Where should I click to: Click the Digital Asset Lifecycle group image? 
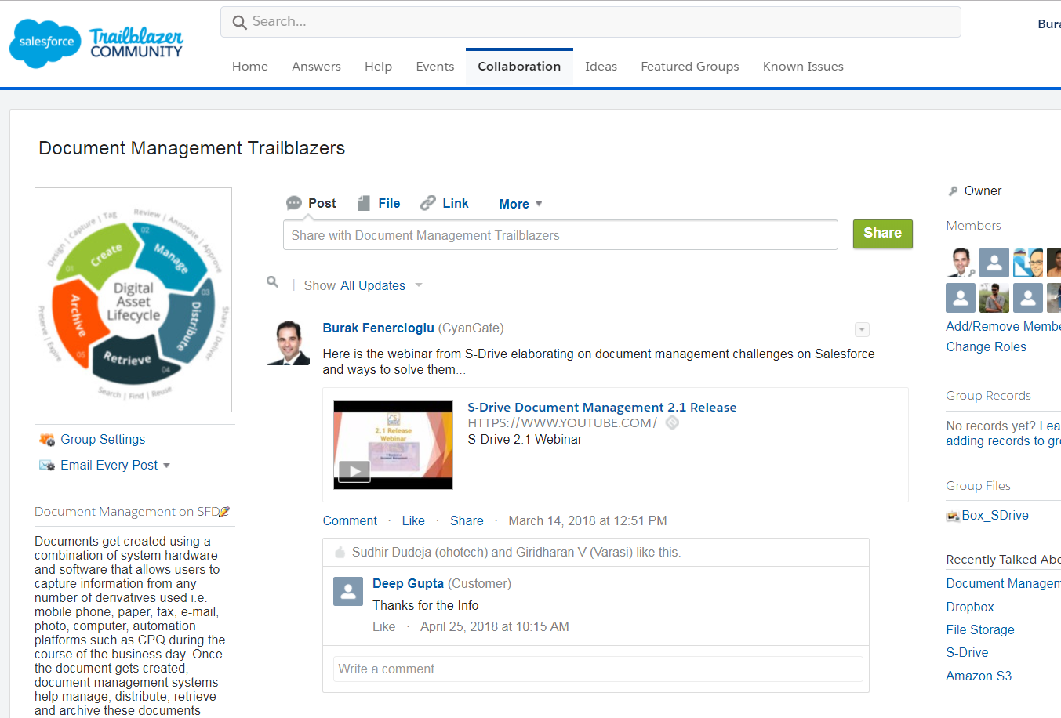tap(133, 300)
